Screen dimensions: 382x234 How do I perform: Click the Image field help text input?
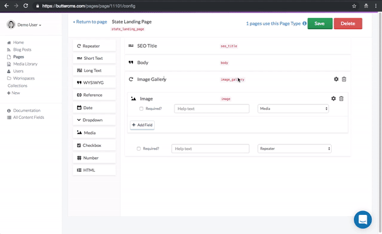[x=212, y=109]
